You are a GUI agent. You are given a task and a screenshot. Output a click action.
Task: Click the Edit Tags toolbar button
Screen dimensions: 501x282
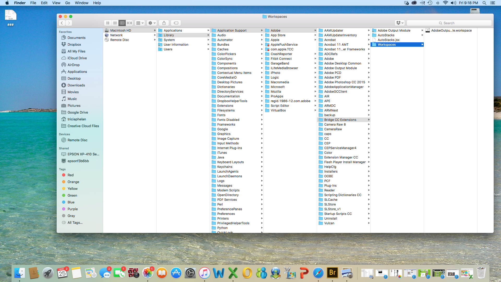click(176, 23)
